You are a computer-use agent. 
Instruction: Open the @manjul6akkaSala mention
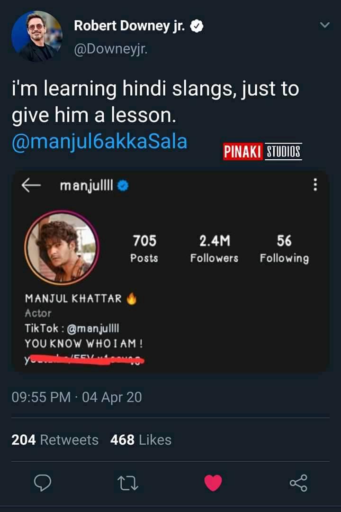pyautogui.click(x=99, y=141)
